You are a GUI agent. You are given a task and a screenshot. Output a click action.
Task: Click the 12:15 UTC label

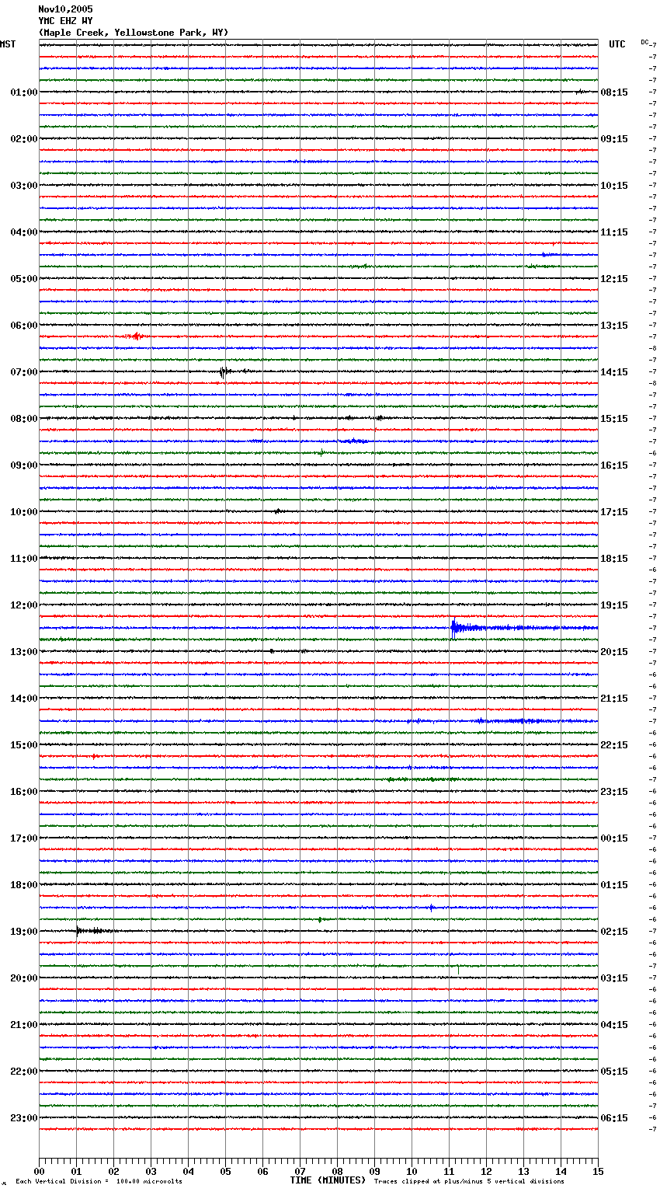pyautogui.click(x=614, y=279)
